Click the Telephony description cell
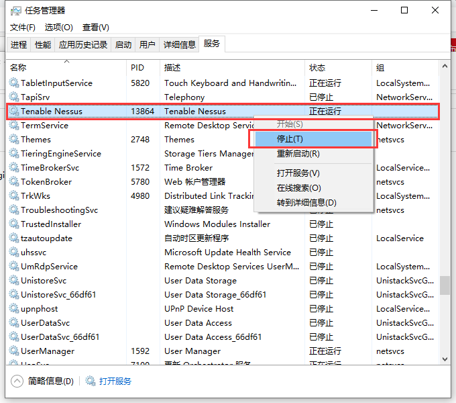The height and width of the screenshot is (403, 456). coord(184,97)
